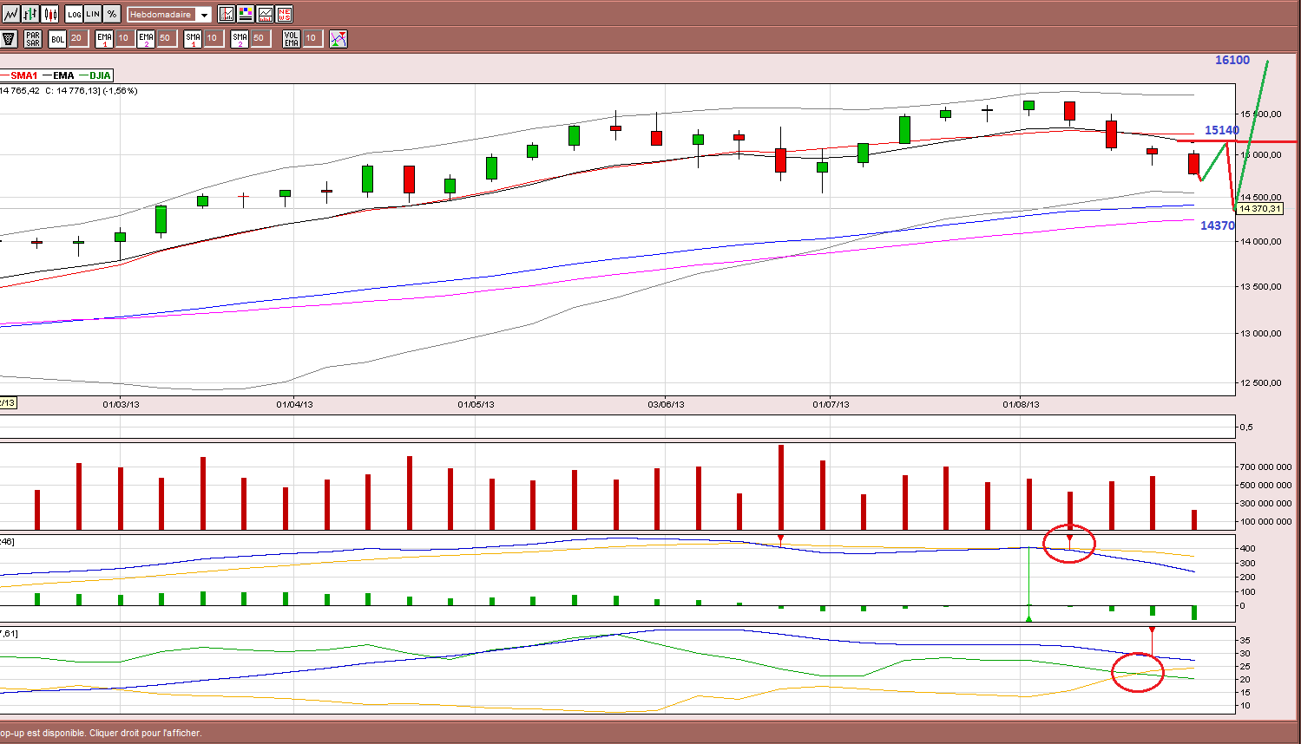Click the 01/08/13 date label

(x=1021, y=404)
